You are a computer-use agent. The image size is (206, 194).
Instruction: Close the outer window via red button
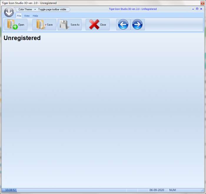202,3
